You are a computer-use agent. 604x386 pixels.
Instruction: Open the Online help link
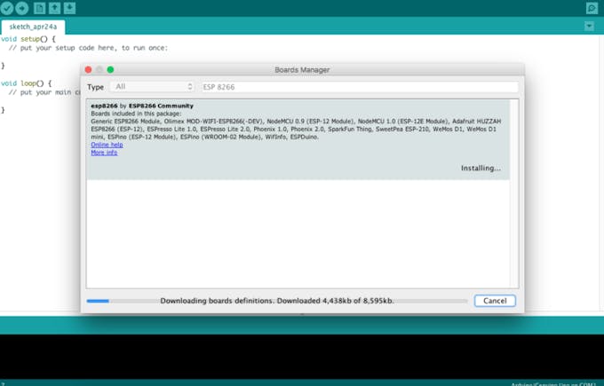(x=107, y=145)
